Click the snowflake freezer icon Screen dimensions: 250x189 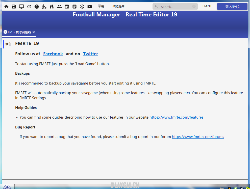(x=82, y=7)
